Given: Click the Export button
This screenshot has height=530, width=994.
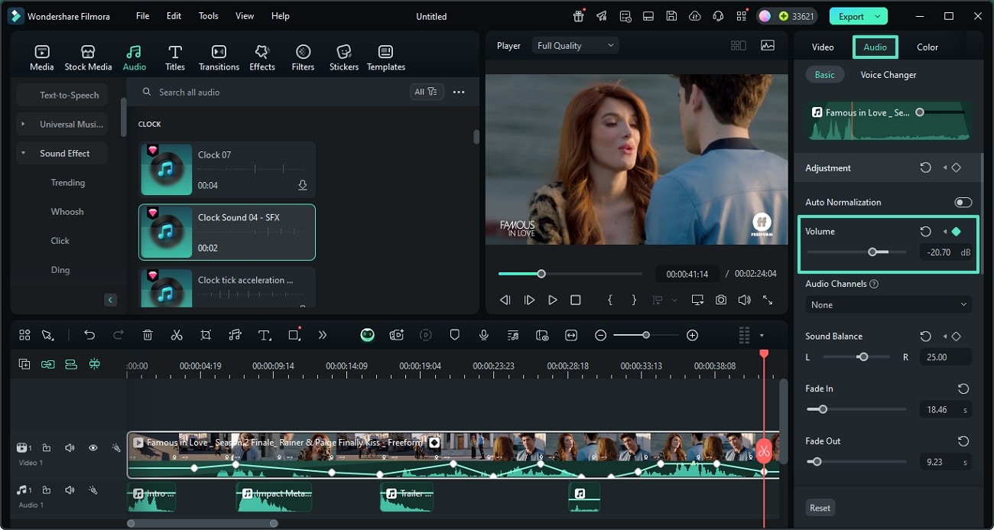Looking at the screenshot, I should 851,16.
